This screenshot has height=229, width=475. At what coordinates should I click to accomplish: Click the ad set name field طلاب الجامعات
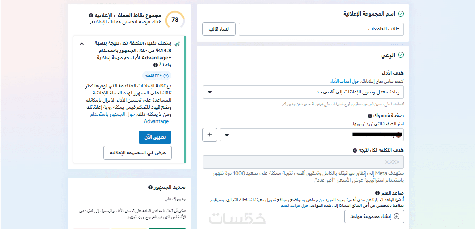(321, 29)
